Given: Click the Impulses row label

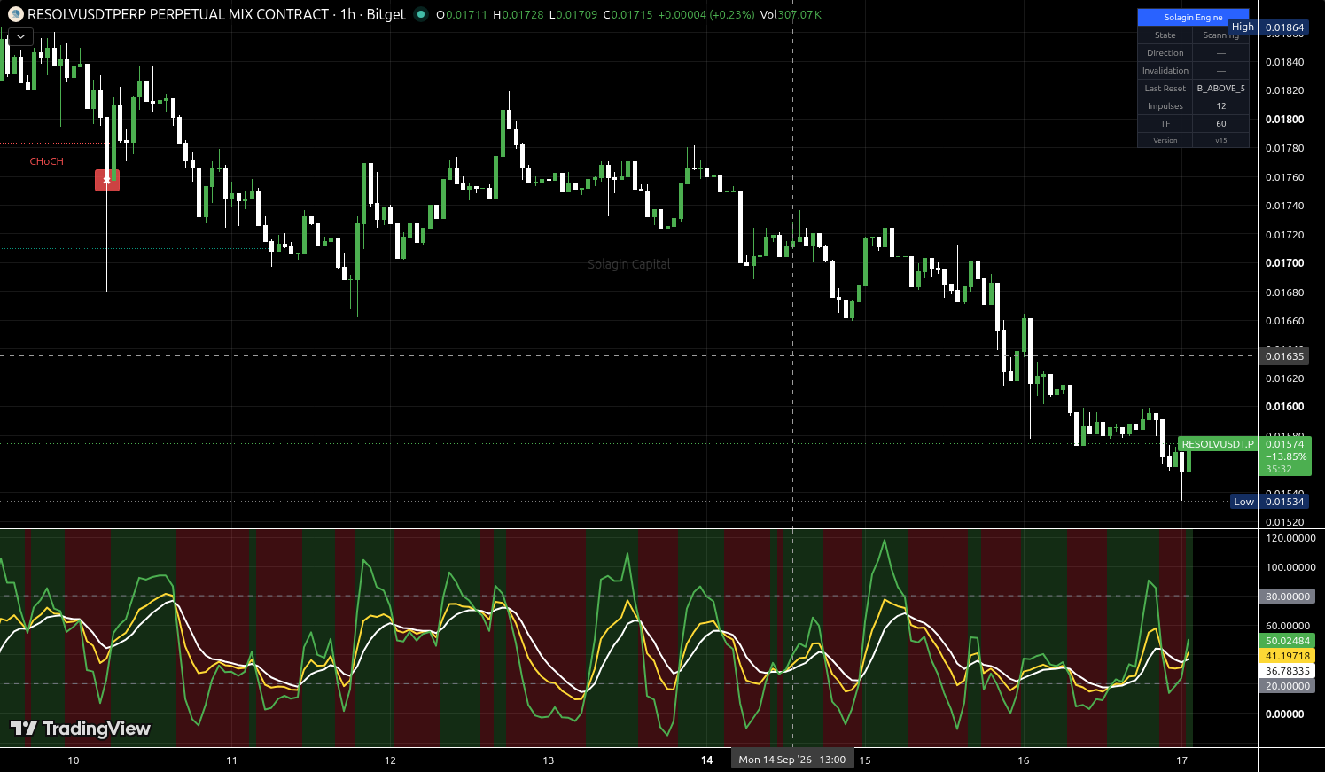Looking at the screenshot, I should point(1165,106).
